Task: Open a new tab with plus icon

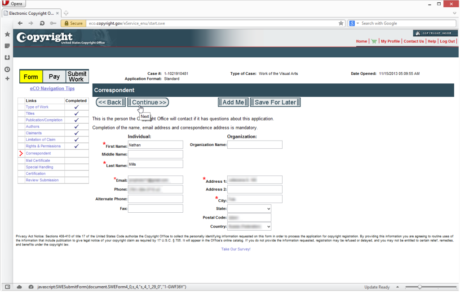Action: click(66, 13)
